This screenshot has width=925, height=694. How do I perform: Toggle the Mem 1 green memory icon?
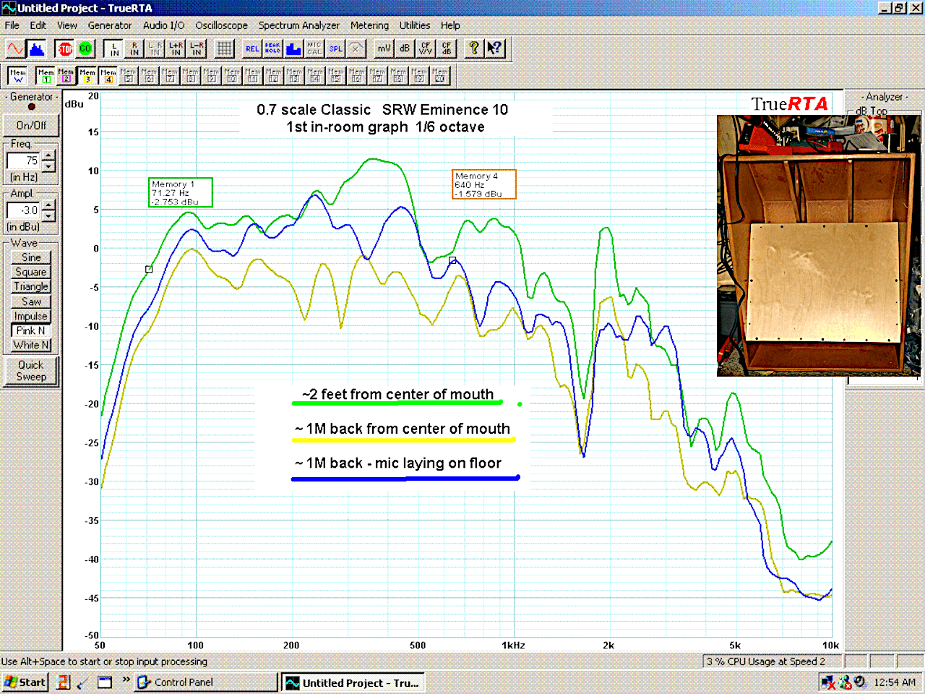point(46,75)
